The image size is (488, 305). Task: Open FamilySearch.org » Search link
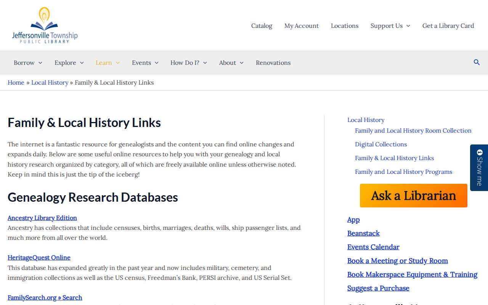(x=45, y=297)
